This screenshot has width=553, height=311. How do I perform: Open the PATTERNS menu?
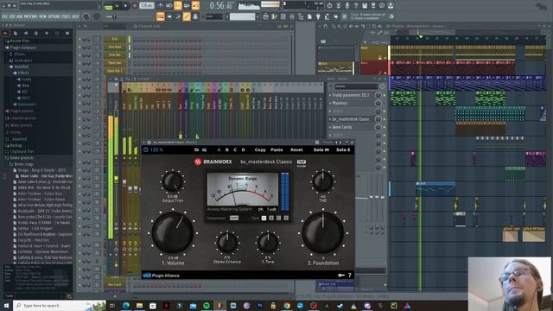click(31, 16)
